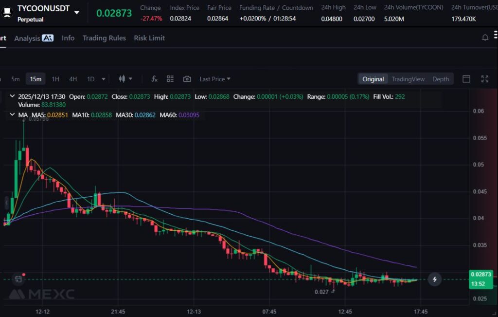Take a chart snapshot with camera icon
Screen dimensions: 498x317
click(x=187, y=79)
